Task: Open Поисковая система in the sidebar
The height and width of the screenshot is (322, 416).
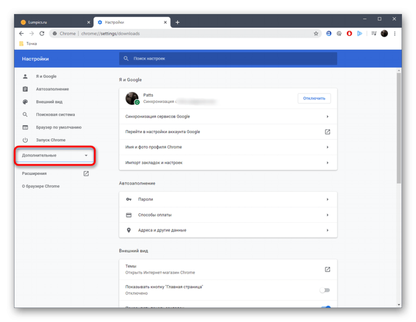Action: point(56,114)
